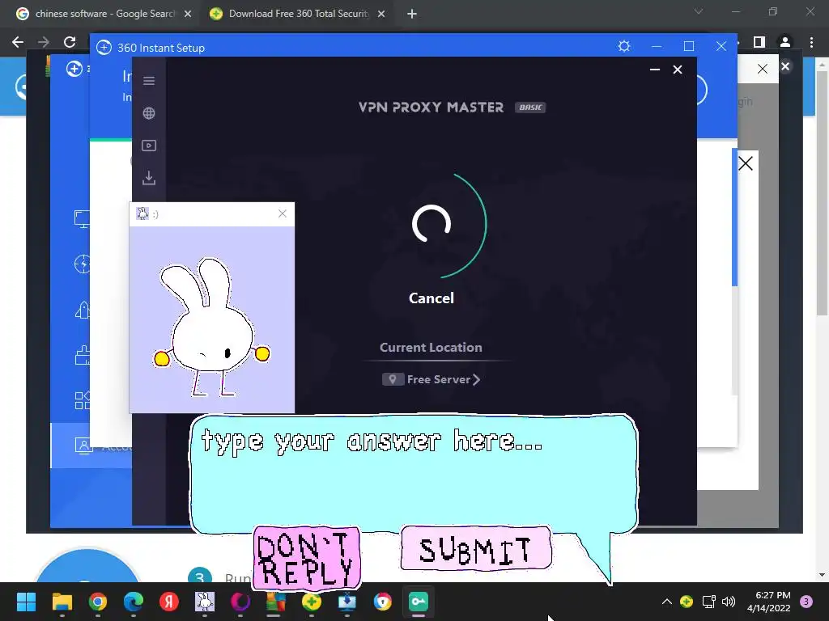Reload the current browser page
Screen dimensions: 829x621
click(x=70, y=42)
